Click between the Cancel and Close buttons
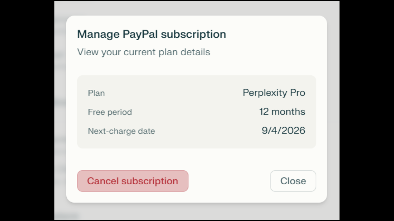Viewport: 394px width, 221px height. [230, 181]
